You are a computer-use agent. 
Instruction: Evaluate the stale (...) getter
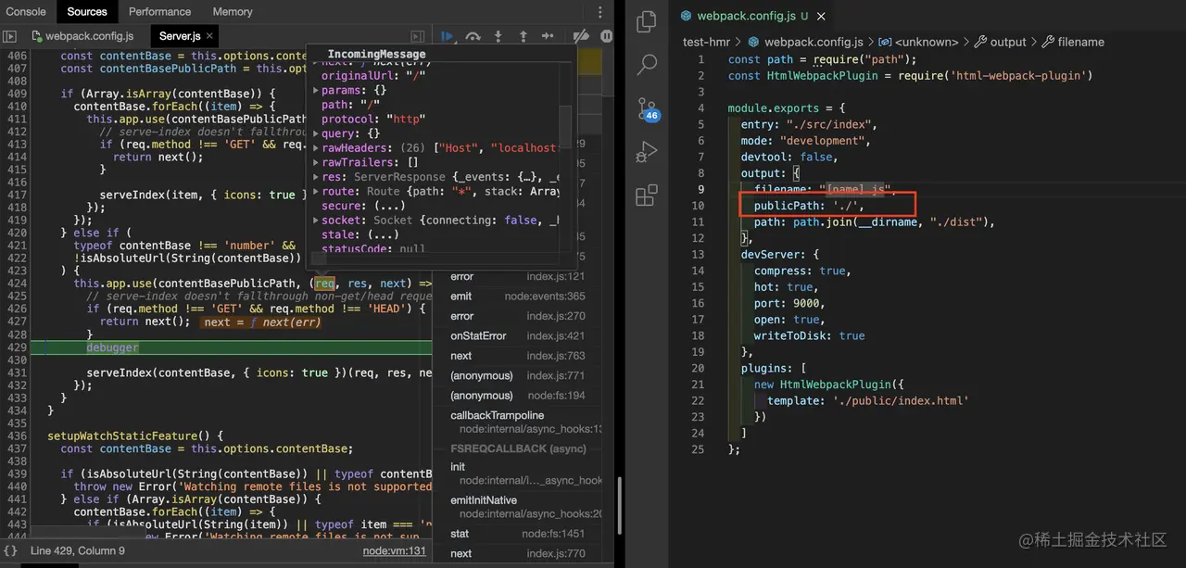pos(382,234)
